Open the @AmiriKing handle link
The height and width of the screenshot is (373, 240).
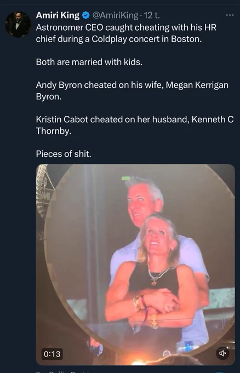coord(115,15)
